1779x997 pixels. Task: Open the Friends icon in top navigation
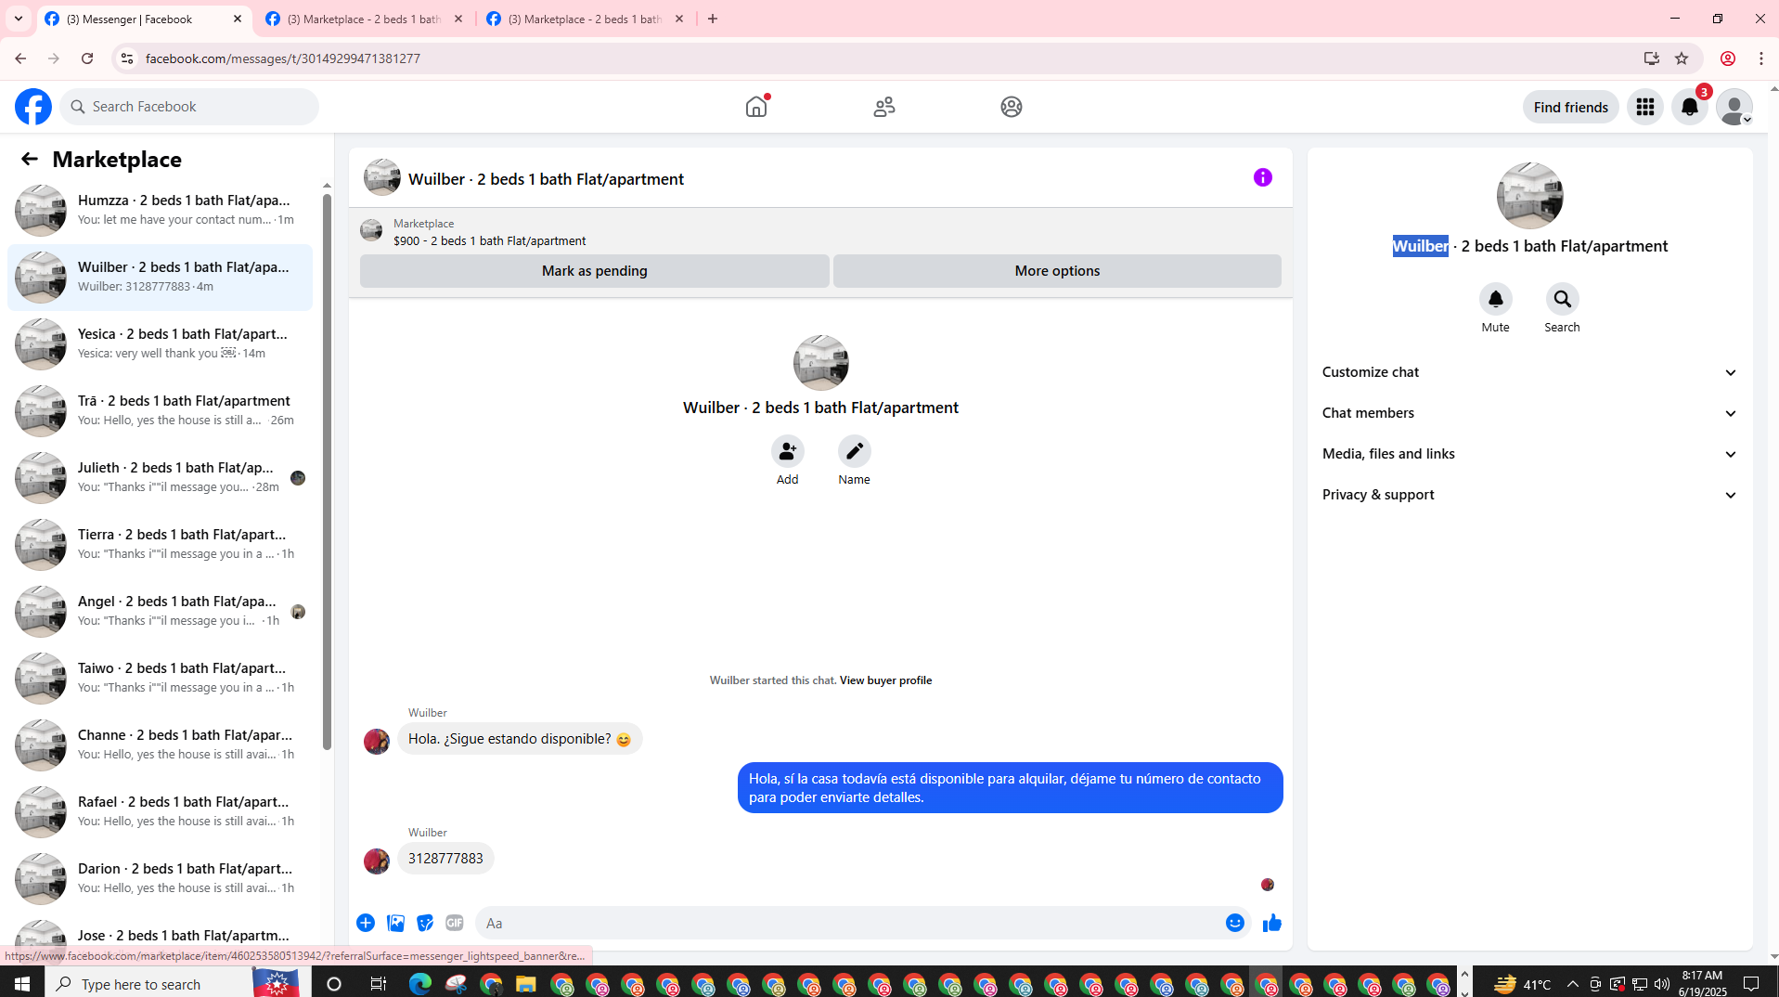click(884, 107)
